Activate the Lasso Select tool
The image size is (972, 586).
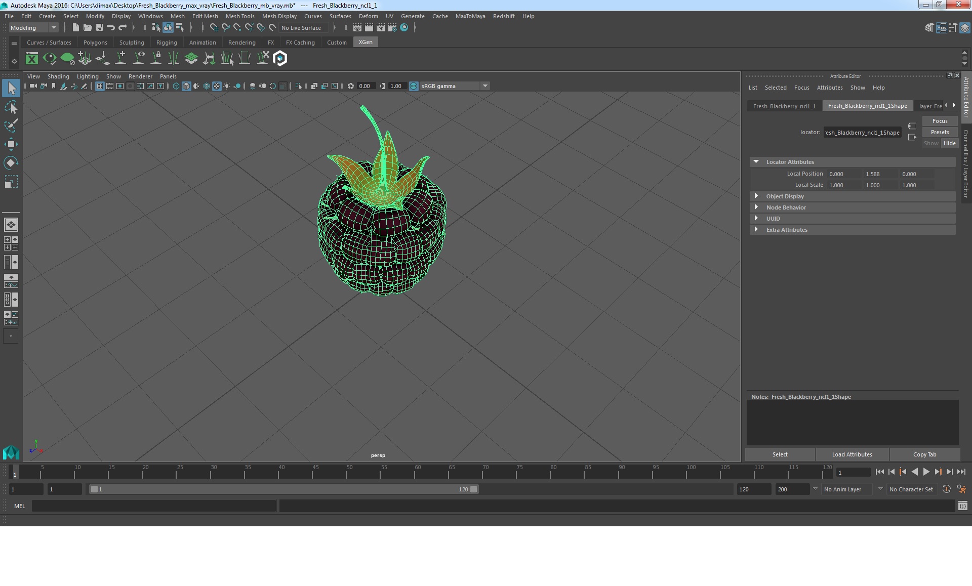11,107
